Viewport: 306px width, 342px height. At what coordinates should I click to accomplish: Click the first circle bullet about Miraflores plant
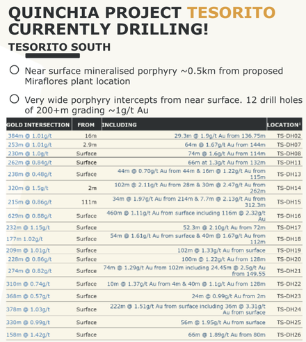[14, 70]
